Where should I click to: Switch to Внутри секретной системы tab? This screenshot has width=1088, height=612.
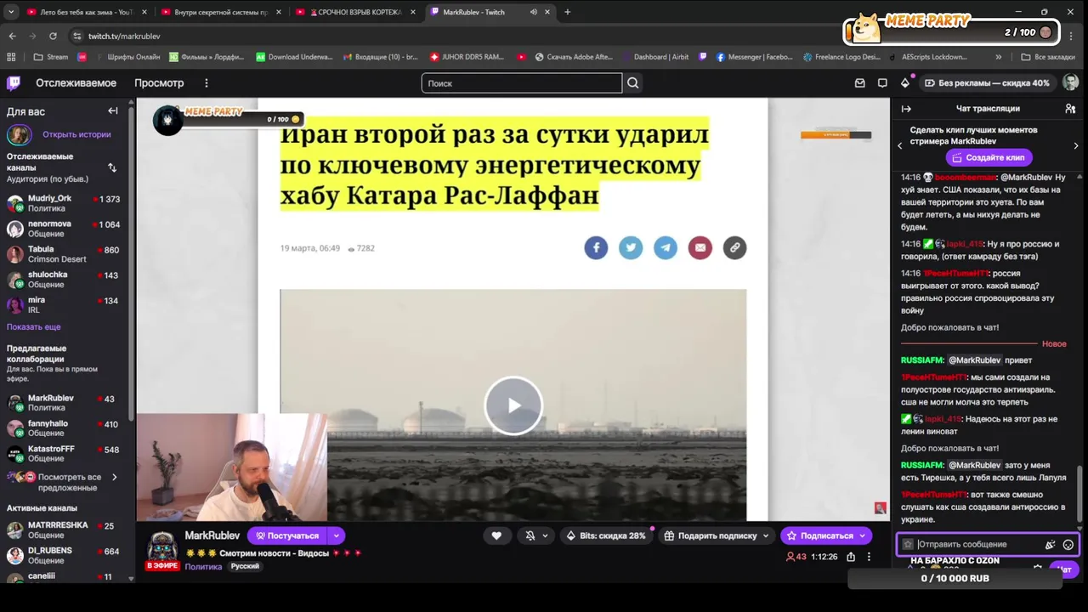coord(219,12)
